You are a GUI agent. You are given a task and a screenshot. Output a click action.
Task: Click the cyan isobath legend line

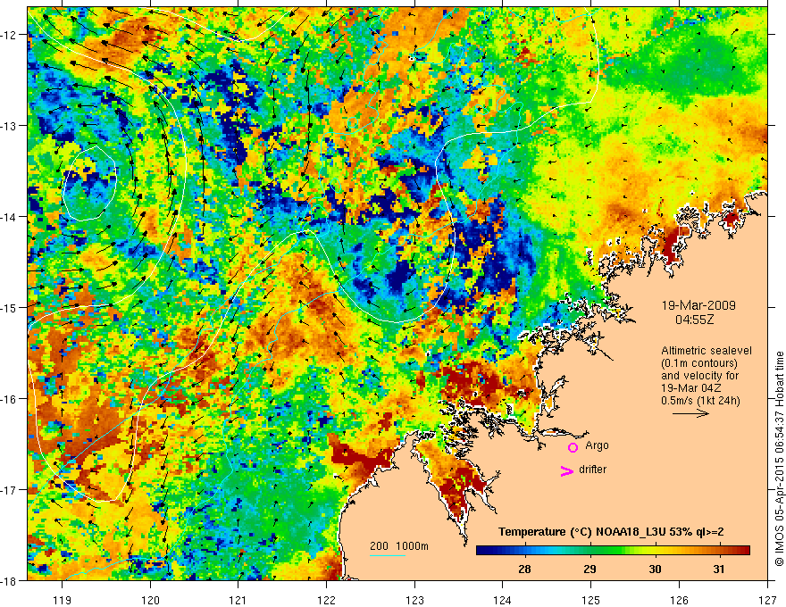coord(388,555)
